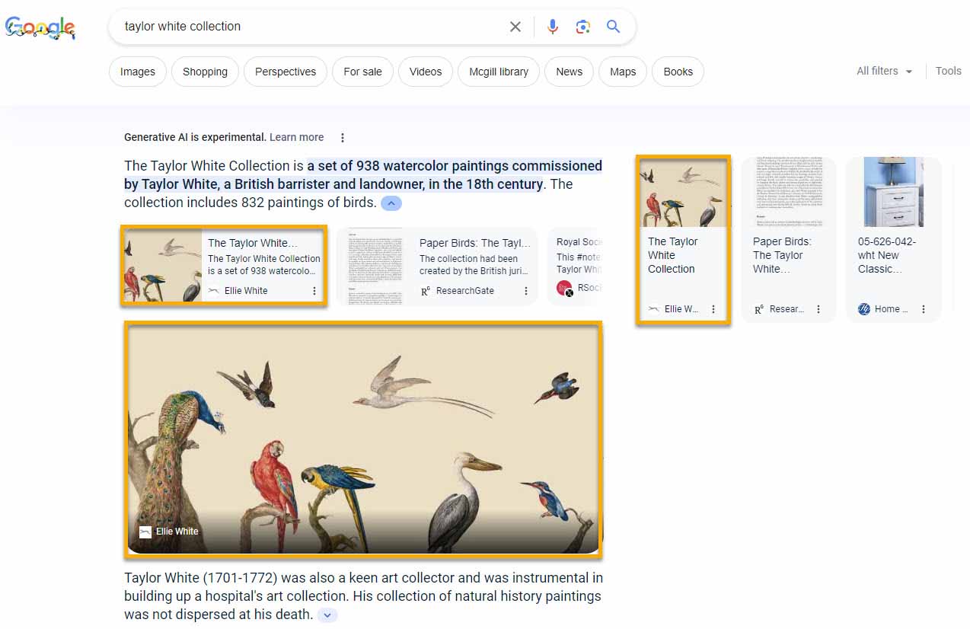Select the Books filter chip
Screen dimensions: 970x629
[678, 72]
